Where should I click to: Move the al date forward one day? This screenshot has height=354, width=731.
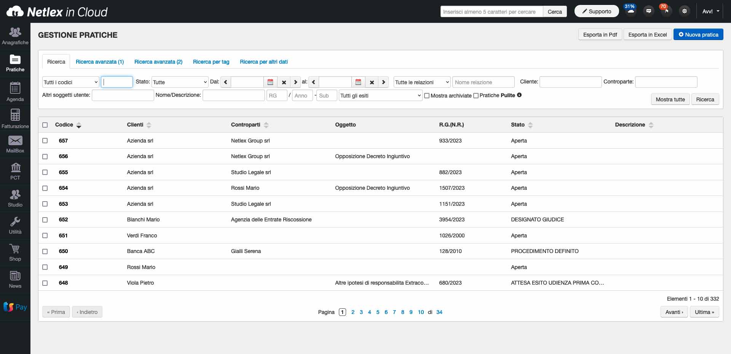pos(383,82)
